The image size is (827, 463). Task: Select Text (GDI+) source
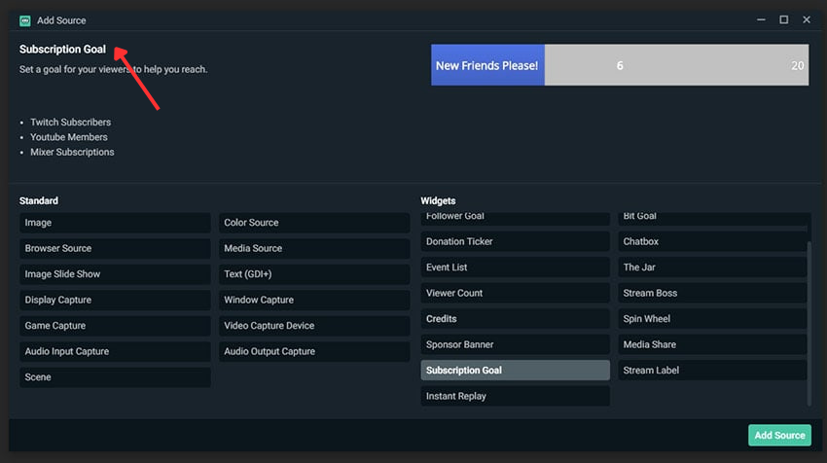coord(314,274)
